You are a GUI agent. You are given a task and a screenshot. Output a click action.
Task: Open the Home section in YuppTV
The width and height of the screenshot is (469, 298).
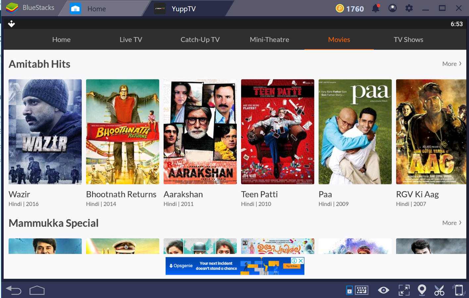(61, 39)
